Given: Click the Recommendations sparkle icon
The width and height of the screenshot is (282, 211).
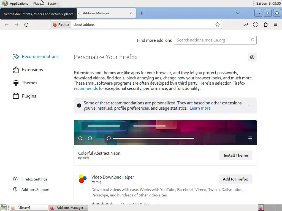Looking at the screenshot, I should click(16, 57).
